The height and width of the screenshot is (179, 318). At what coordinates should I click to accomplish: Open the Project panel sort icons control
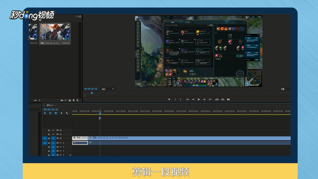[x=39, y=100]
